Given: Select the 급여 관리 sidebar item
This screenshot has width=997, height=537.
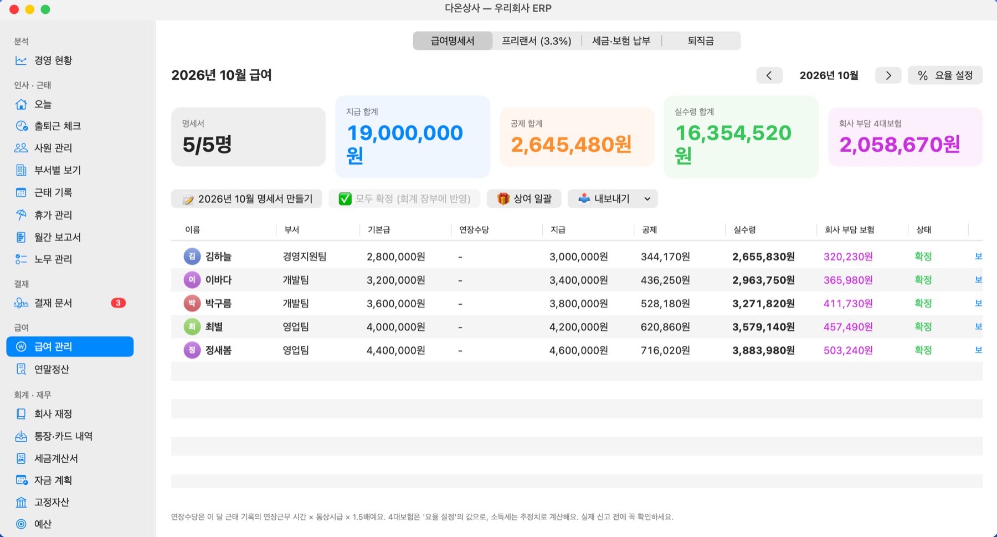Looking at the screenshot, I should (70, 347).
